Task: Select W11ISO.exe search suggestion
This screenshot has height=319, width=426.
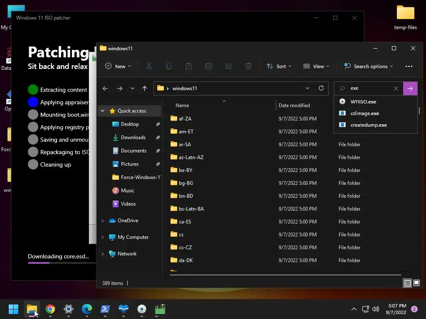Action: click(376, 102)
